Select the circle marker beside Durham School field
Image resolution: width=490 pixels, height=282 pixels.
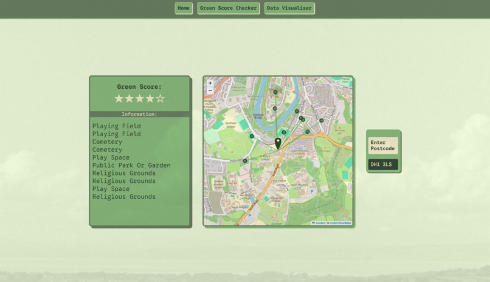coord(252,136)
